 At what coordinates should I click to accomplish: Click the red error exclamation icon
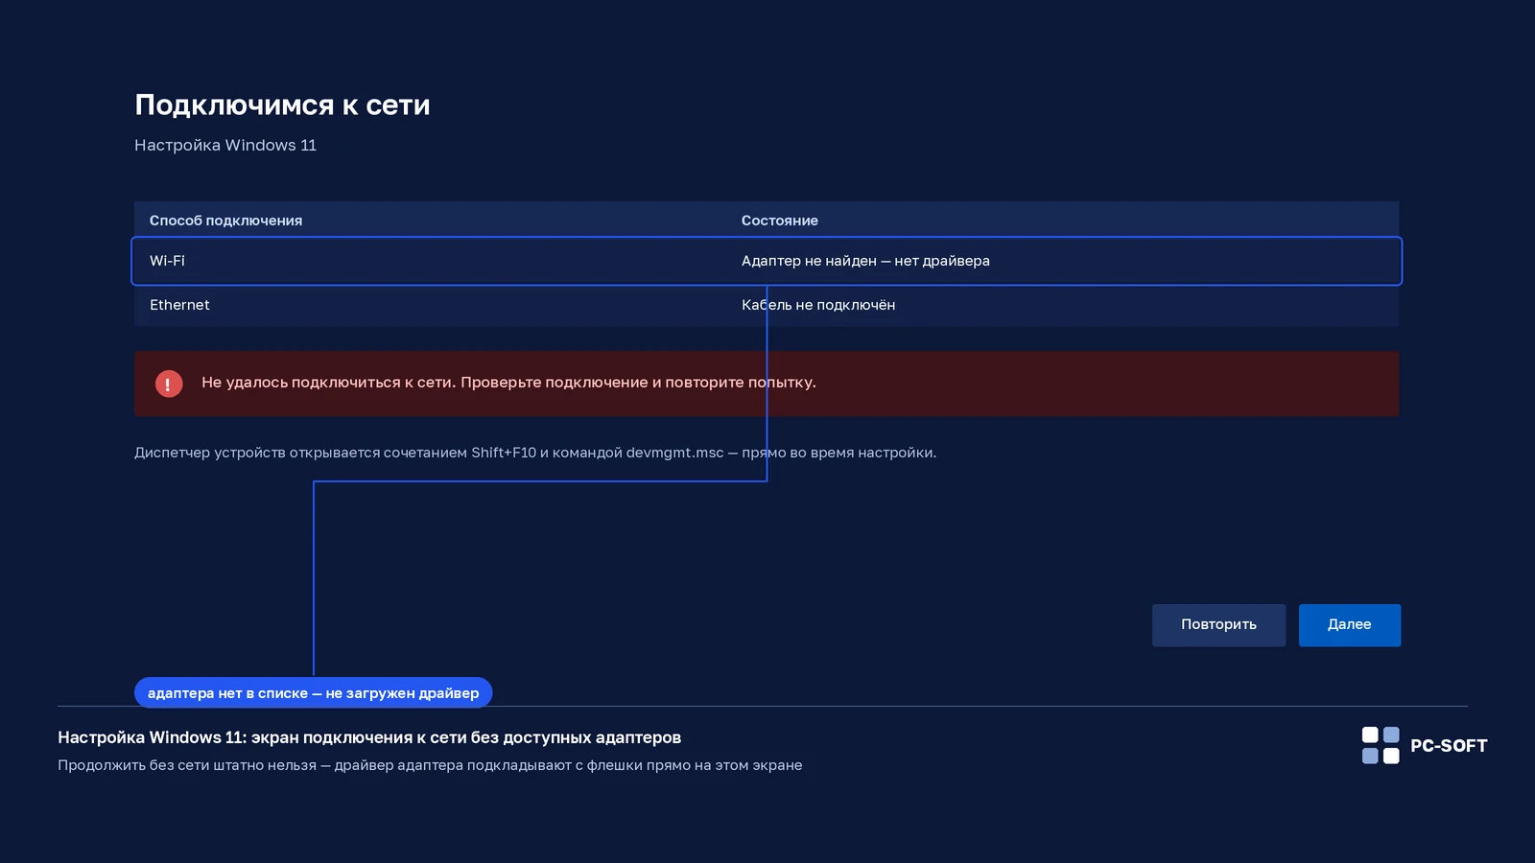coord(169,384)
